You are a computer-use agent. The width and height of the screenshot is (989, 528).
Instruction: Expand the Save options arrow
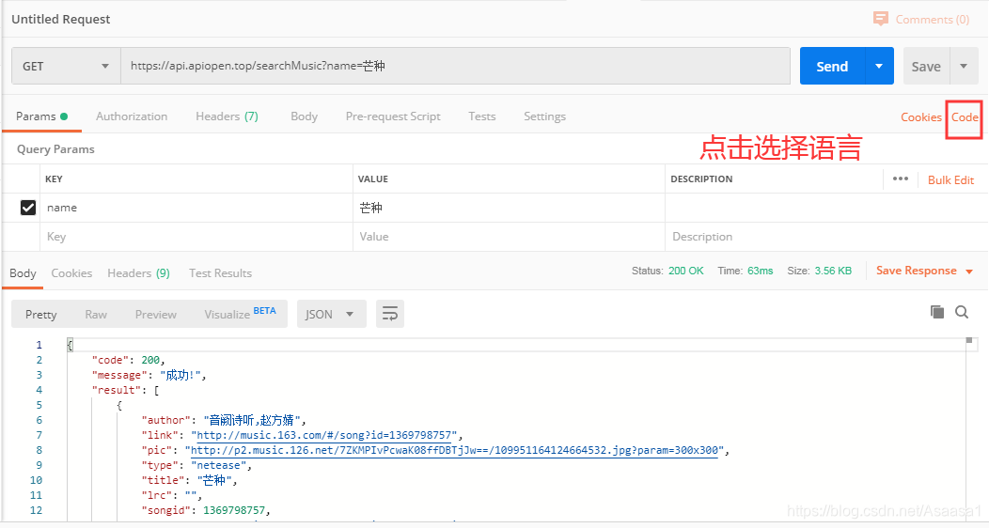coord(964,66)
